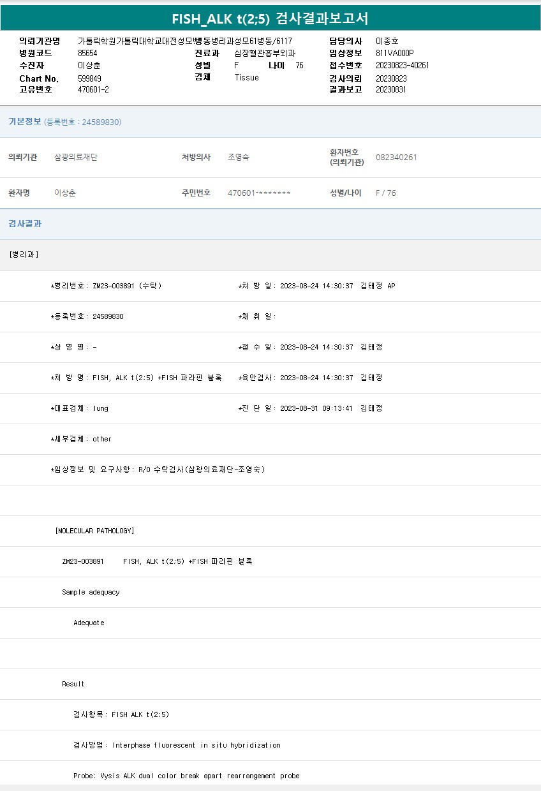Click the 접수번호 value 20230823-40261
Screen dimensions: 541x791
[402, 66]
